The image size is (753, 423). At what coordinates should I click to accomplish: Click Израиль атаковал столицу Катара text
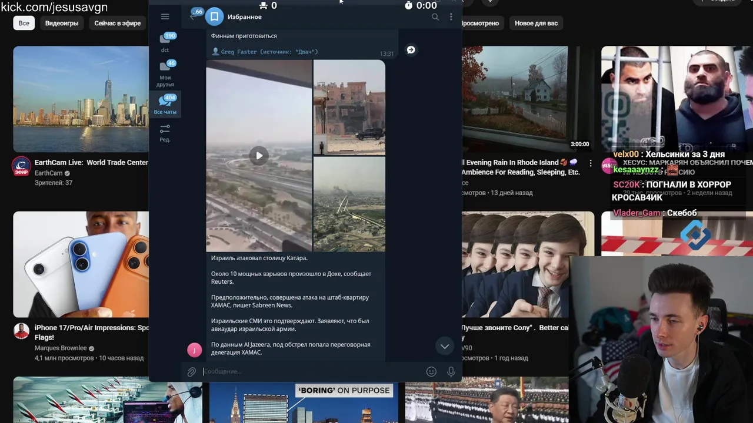259,258
